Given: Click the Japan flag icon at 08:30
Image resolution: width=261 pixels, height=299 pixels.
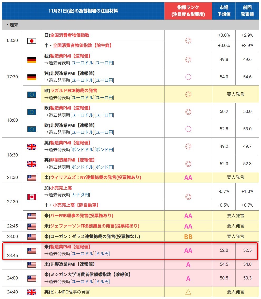Looking at the screenshot, I should pyautogui.click(x=32, y=41).
